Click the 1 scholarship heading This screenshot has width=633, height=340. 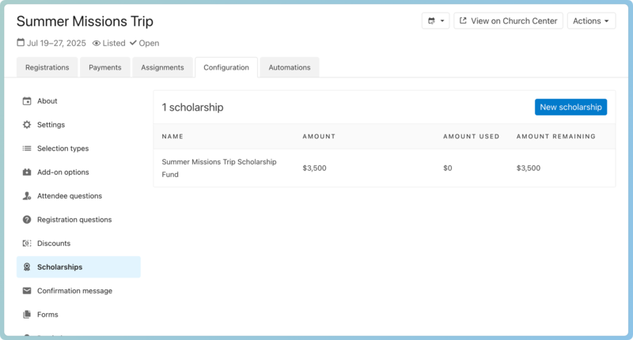tap(192, 108)
